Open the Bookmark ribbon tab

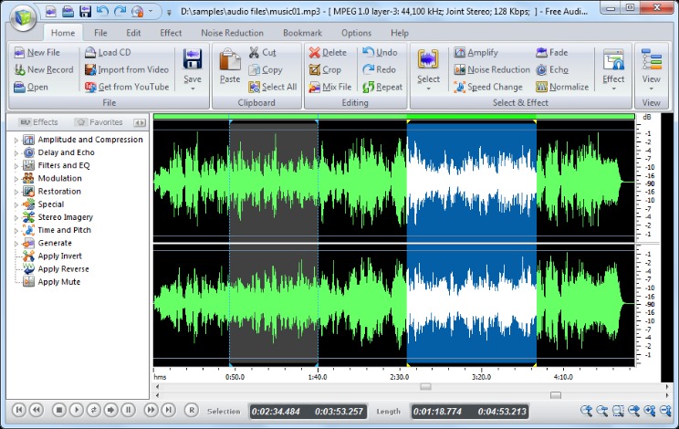coord(301,33)
